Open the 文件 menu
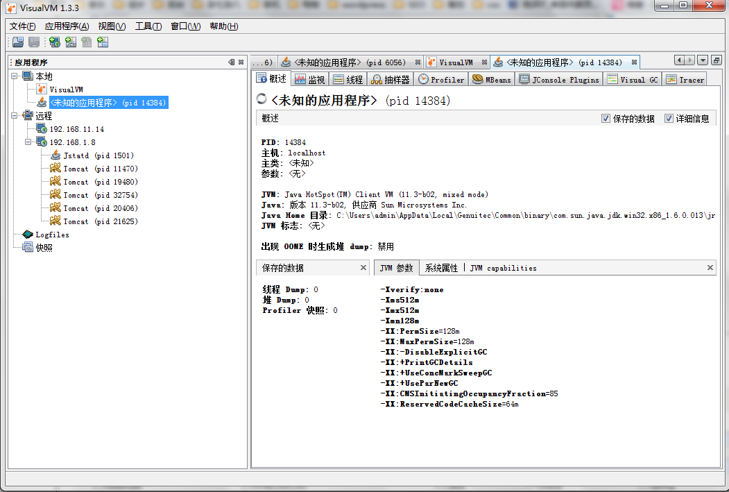 click(x=22, y=26)
